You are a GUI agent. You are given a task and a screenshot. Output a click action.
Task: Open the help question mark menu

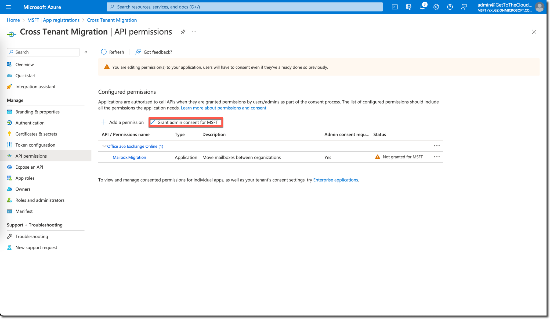[x=450, y=7]
